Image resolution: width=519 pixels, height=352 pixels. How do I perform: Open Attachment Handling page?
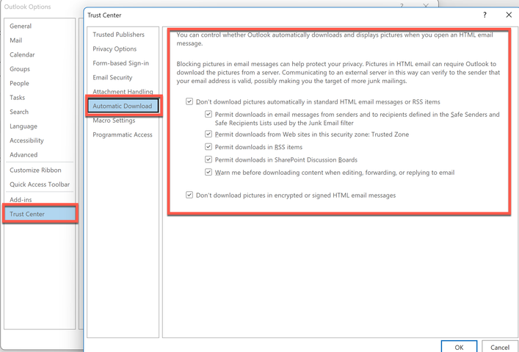(123, 91)
